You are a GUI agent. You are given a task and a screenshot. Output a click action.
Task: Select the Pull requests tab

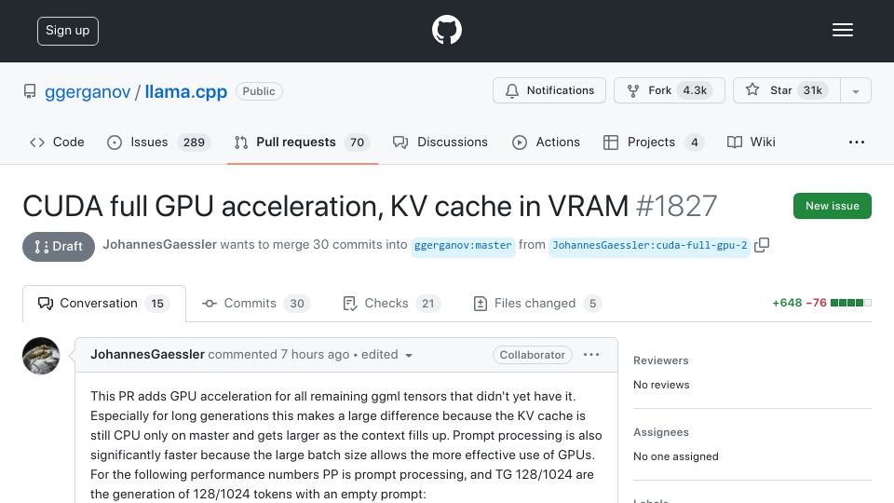302,142
